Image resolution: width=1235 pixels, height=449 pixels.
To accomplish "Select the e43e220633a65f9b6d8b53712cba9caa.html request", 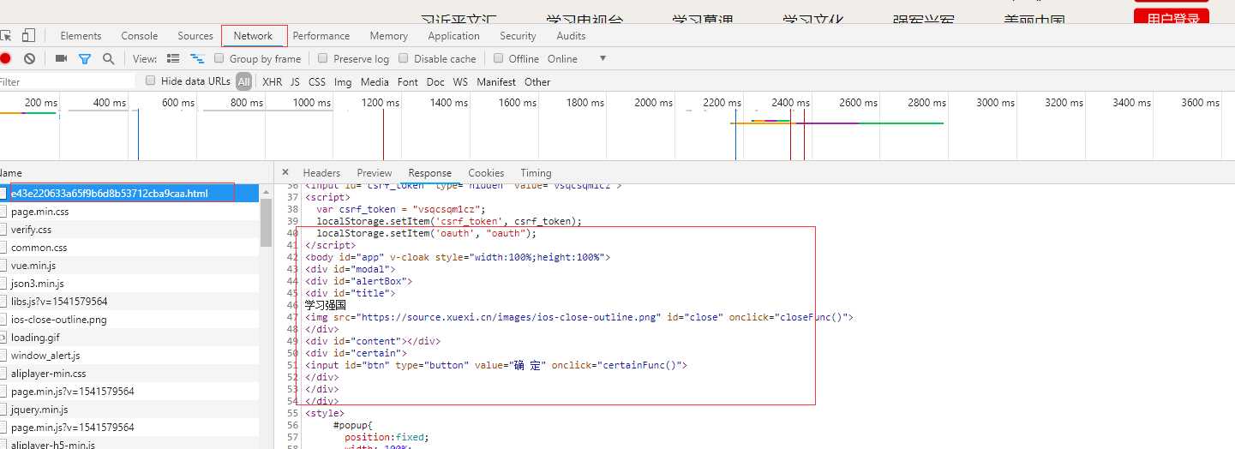I will click(129, 194).
